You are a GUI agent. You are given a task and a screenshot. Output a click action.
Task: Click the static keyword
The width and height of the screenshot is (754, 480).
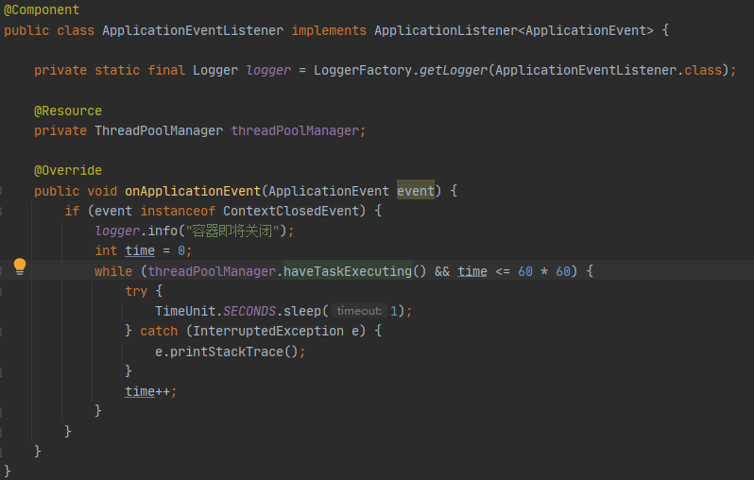point(117,70)
